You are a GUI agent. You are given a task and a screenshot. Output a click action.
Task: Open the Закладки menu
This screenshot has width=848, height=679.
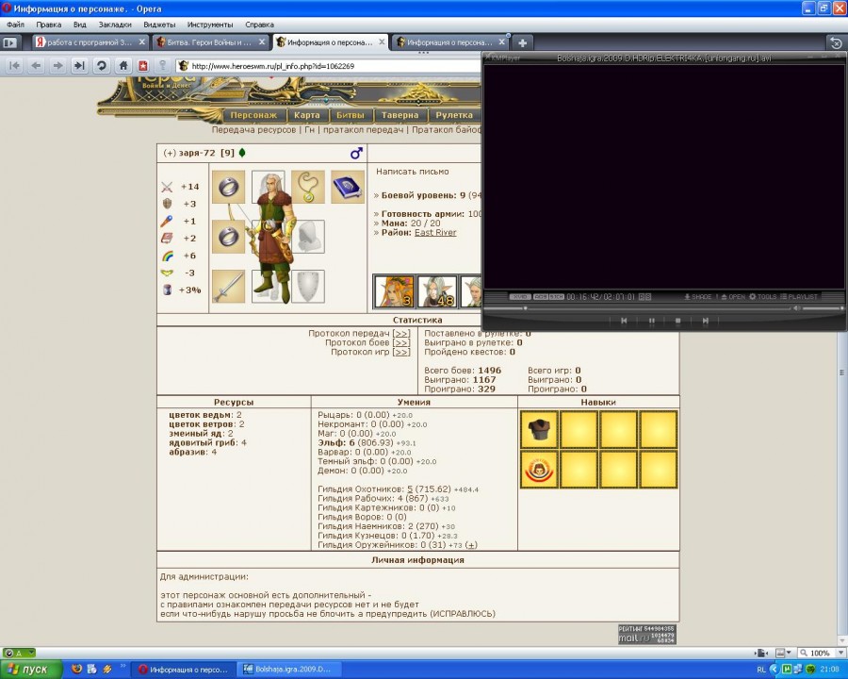point(115,25)
